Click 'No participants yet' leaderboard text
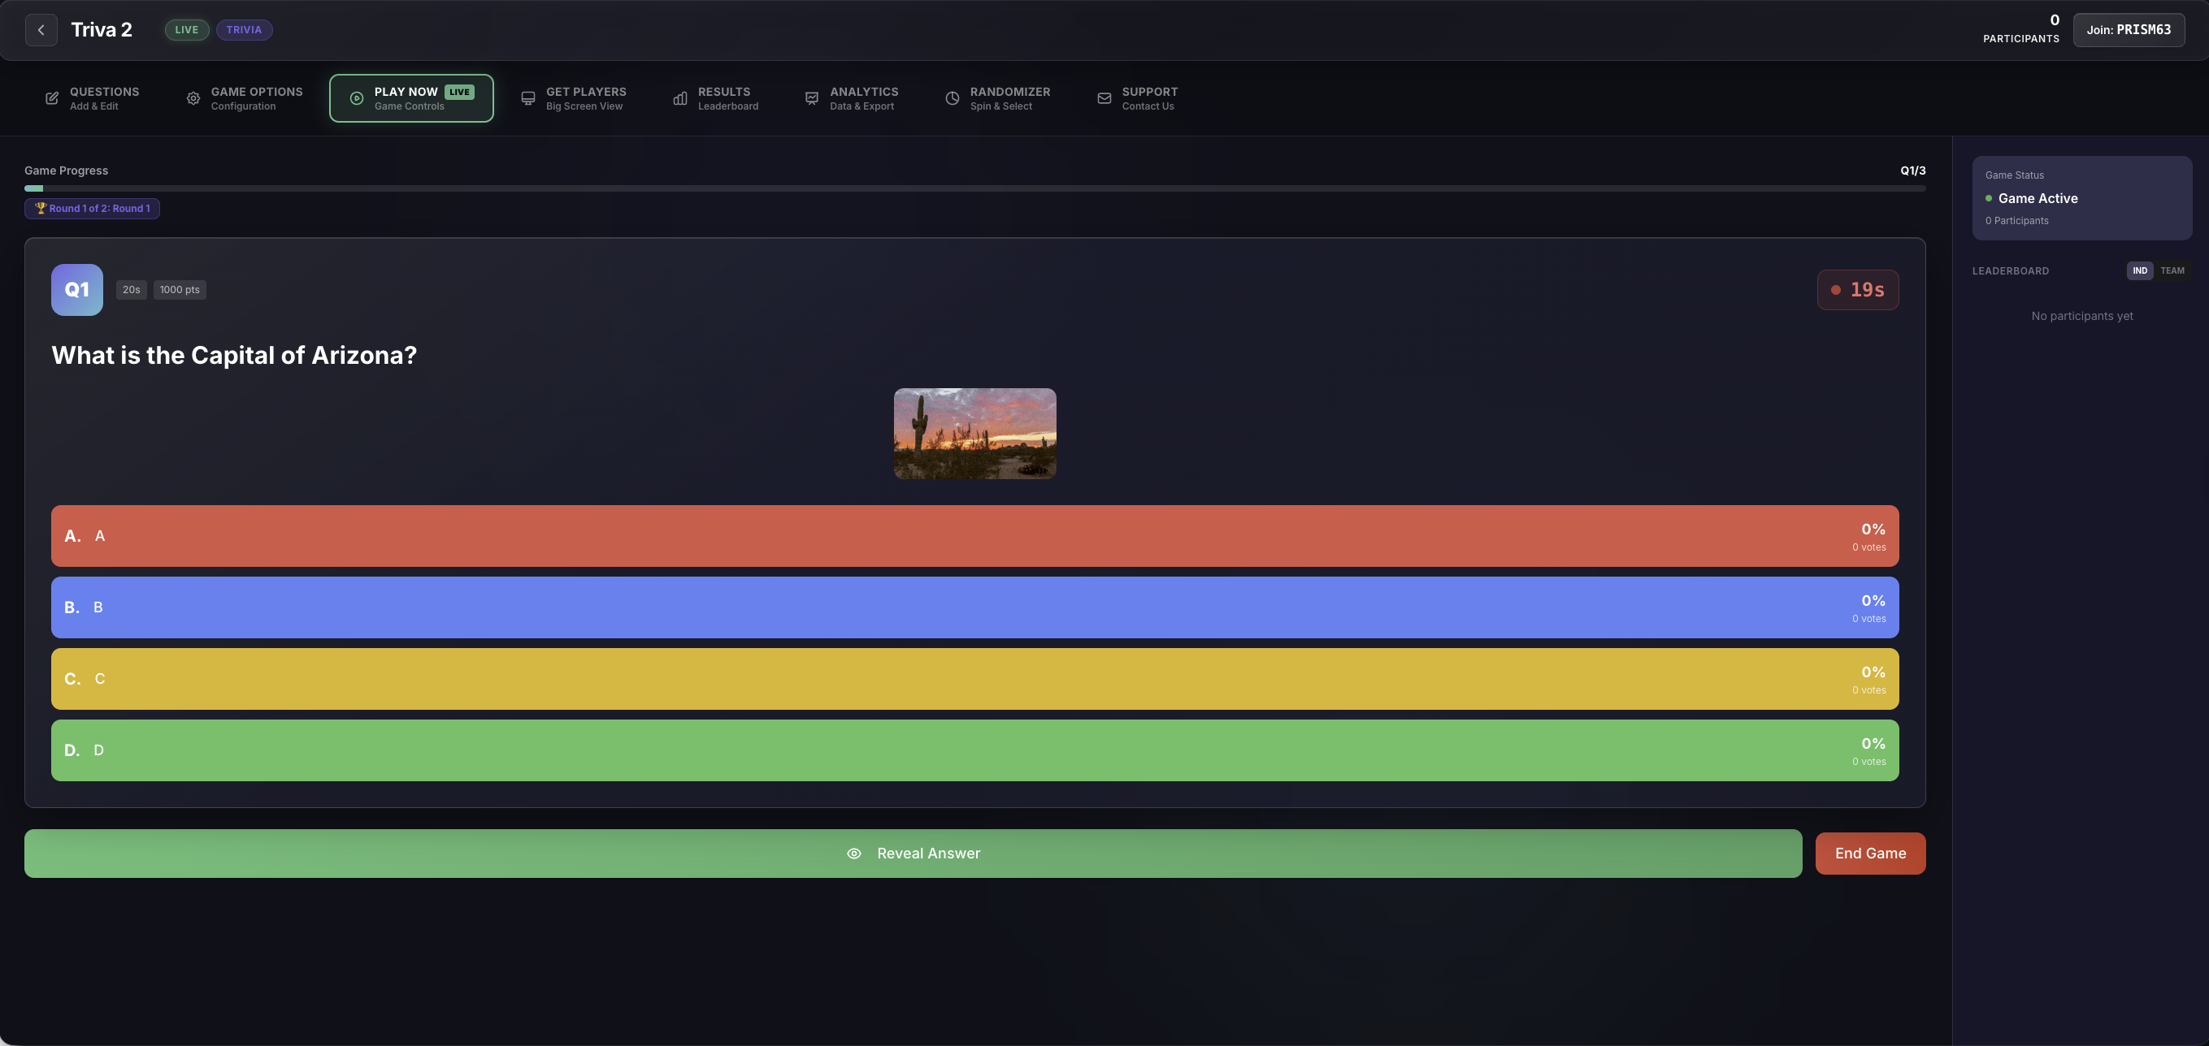This screenshot has height=1046, width=2209. point(2082,316)
